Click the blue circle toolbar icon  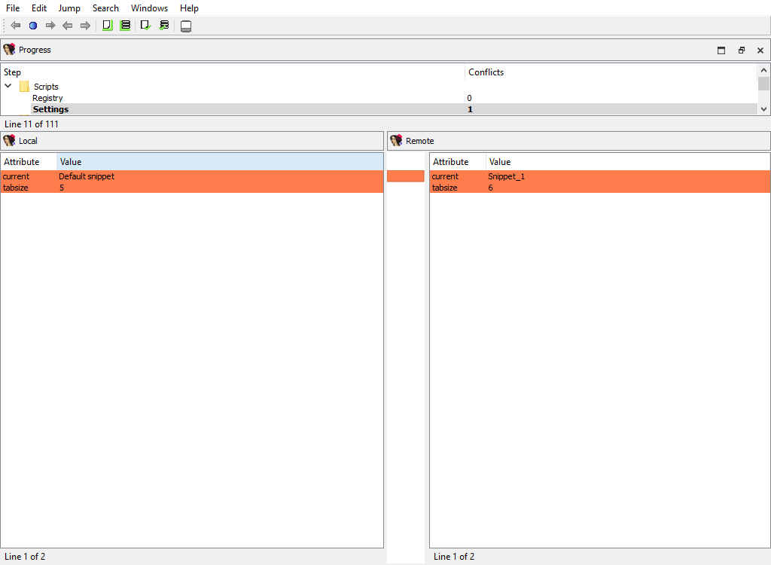point(33,26)
